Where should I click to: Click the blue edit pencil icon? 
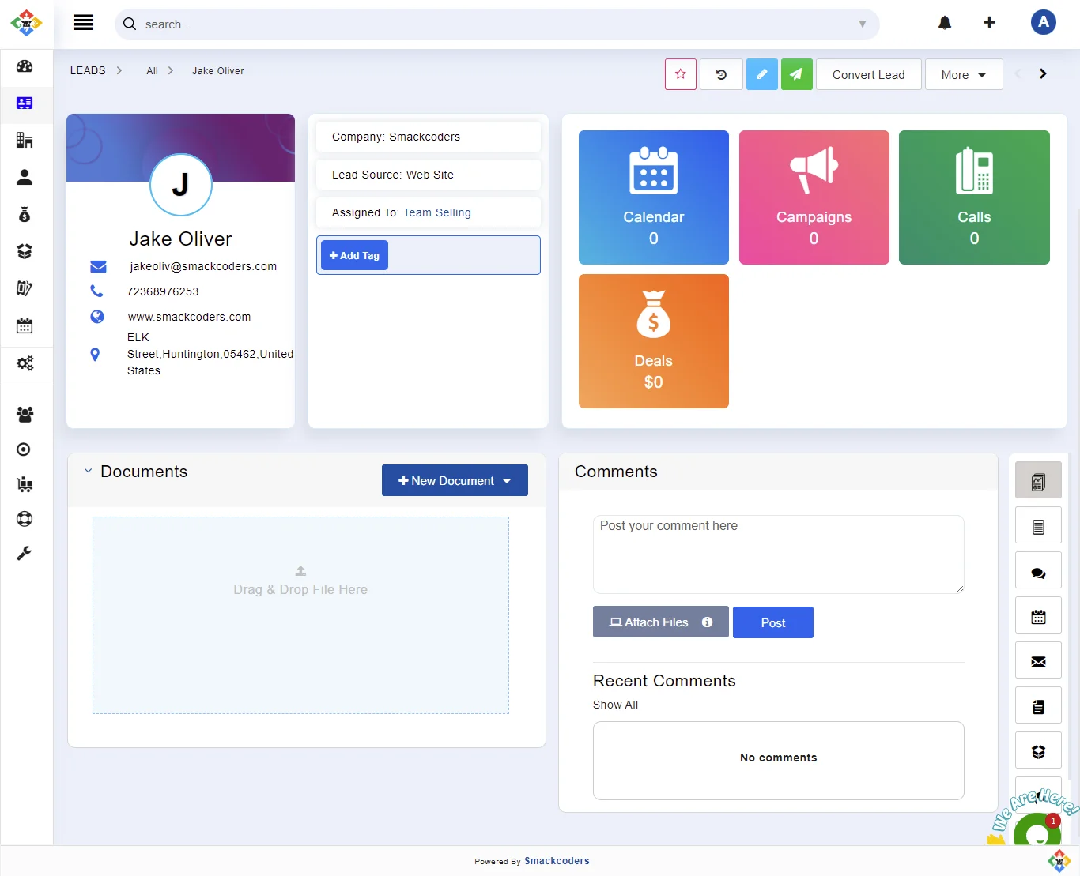(x=761, y=74)
